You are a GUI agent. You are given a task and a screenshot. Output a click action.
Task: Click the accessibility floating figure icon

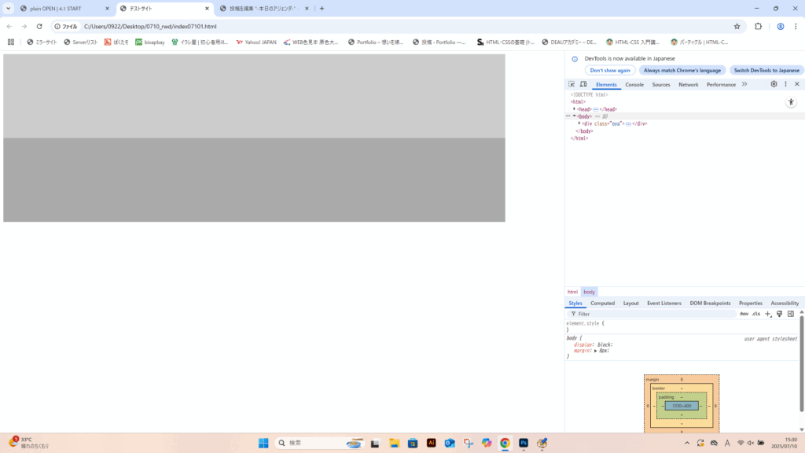(791, 102)
